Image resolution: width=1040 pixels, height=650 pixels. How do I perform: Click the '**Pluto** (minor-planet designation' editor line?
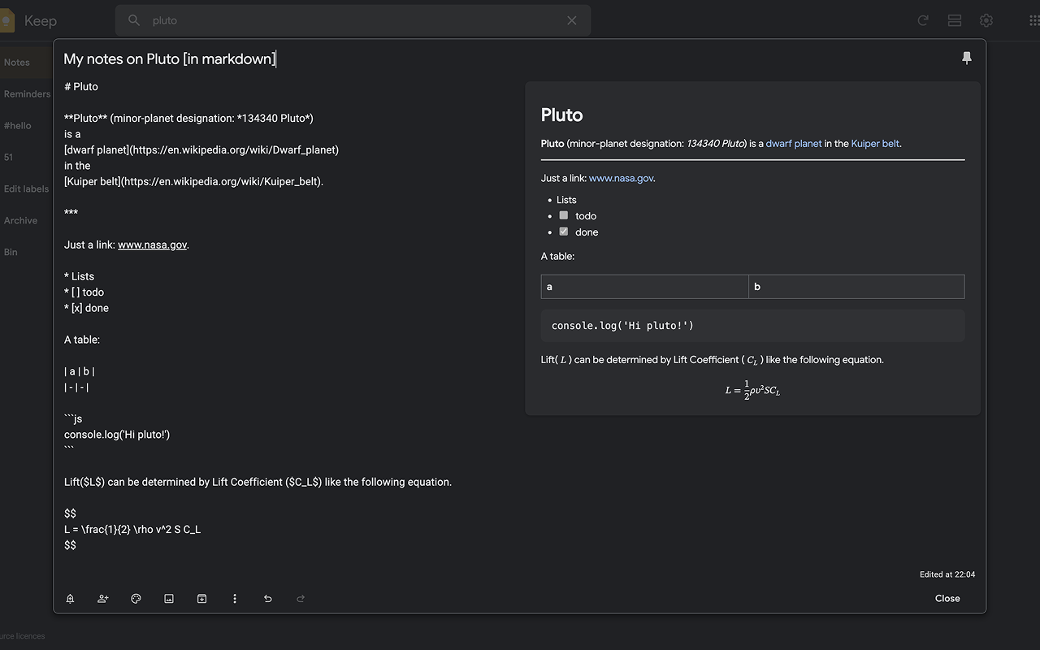coord(188,118)
